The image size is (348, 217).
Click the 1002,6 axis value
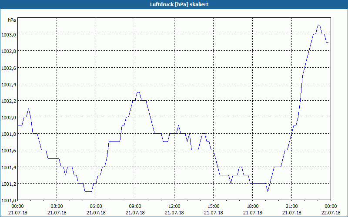pos(9,68)
